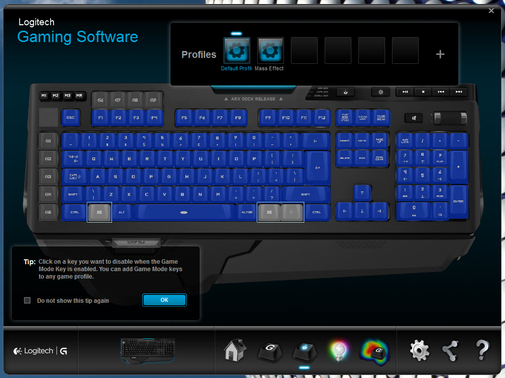
Task: Click the F12 key
Action: click(322, 118)
